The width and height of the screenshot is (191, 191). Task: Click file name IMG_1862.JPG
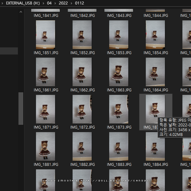click(x=82, y=90)
